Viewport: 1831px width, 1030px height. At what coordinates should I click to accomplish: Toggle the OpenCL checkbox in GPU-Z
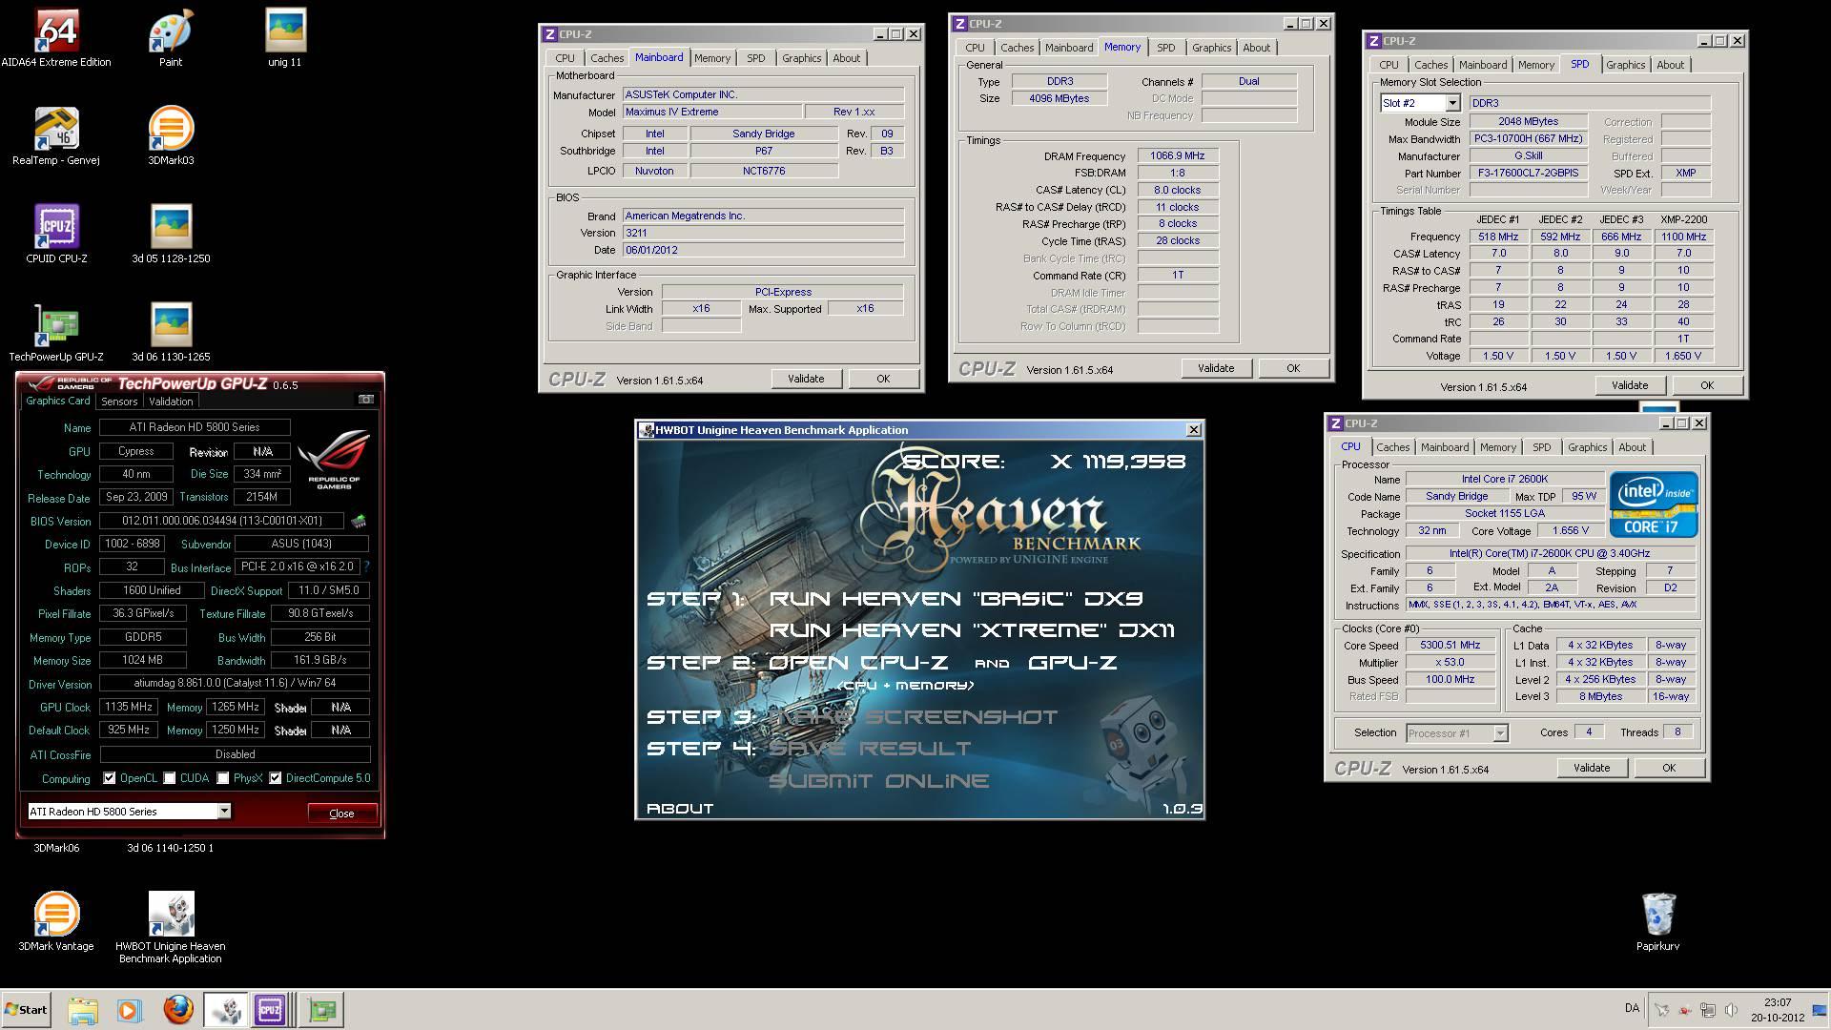(x=110, y=778)
